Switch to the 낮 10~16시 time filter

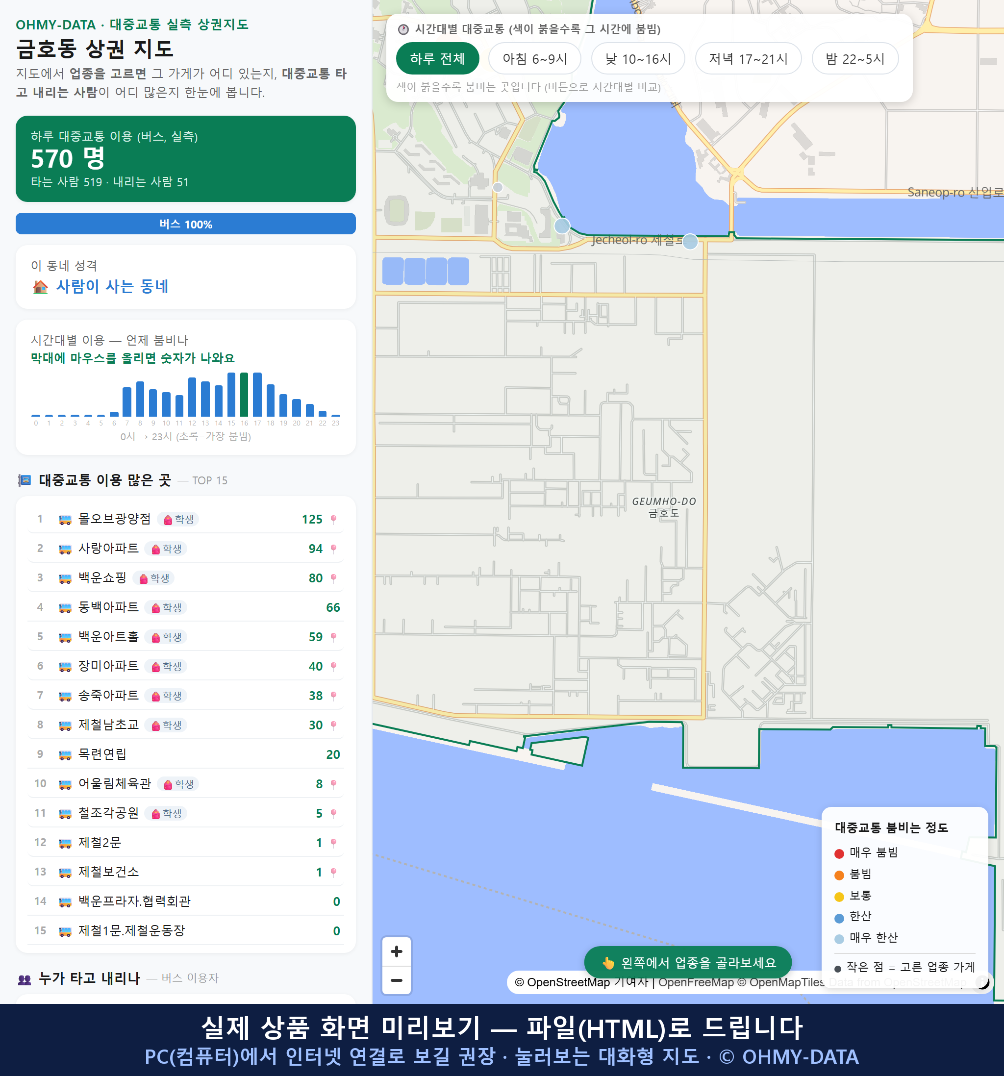[x=638, y=58]
